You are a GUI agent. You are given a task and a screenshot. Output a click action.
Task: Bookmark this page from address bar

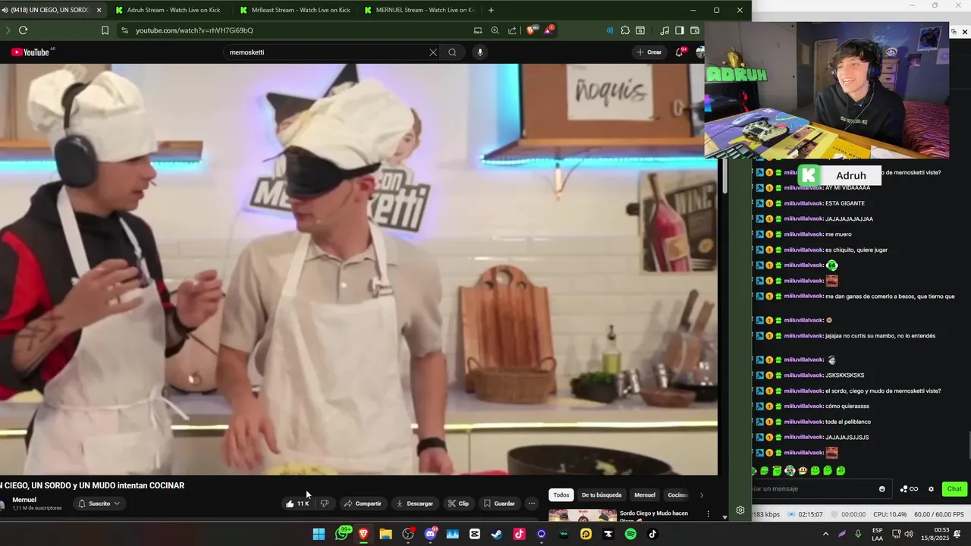105,30
